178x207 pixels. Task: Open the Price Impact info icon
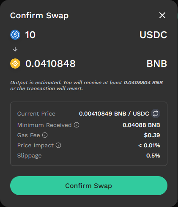[58, 145]
